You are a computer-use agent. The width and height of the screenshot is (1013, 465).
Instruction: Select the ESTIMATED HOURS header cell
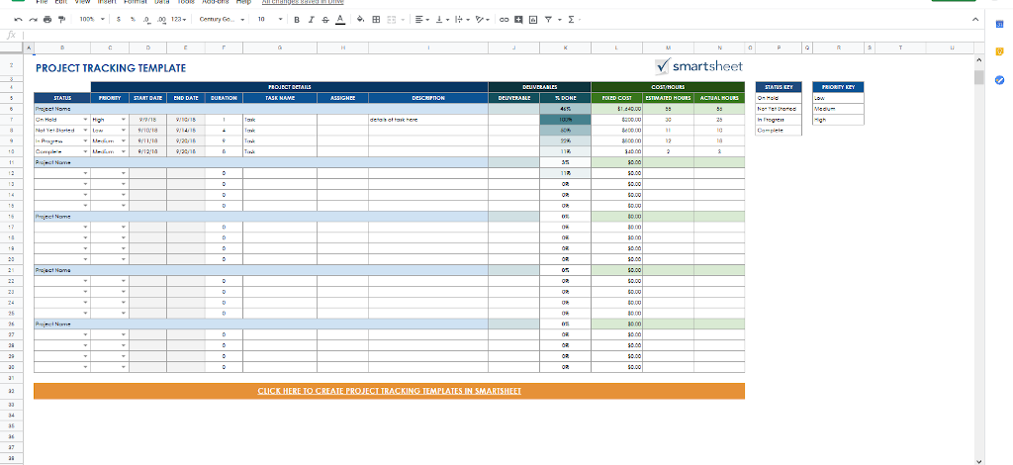click(669, 98)
